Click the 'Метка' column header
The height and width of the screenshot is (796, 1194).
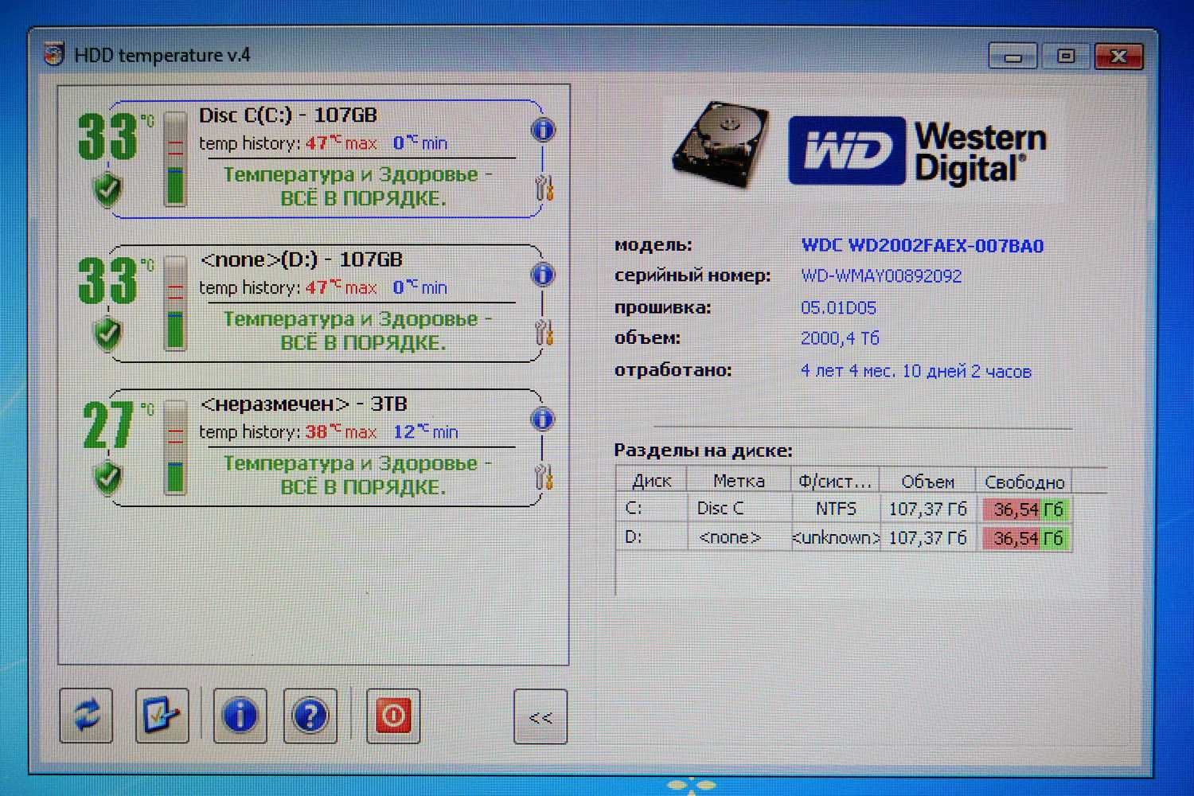coord(739,481)
